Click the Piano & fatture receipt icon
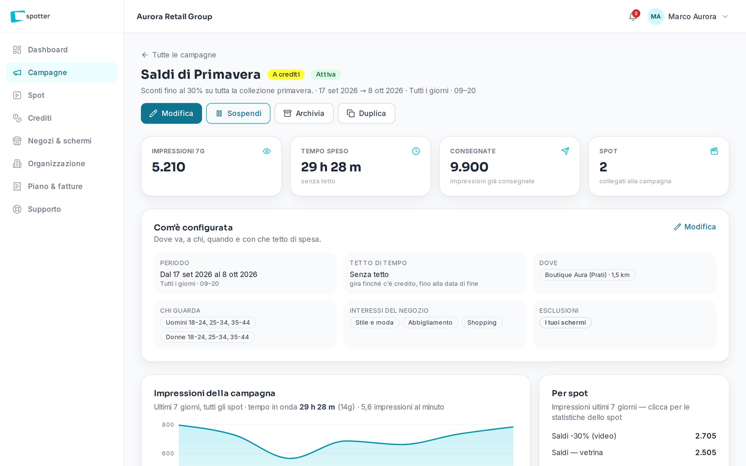746x466 pixels. point(17,186)
